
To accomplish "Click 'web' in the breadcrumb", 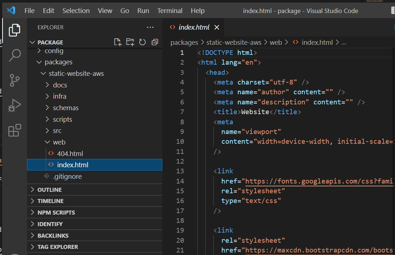I will tap(276, 42).
